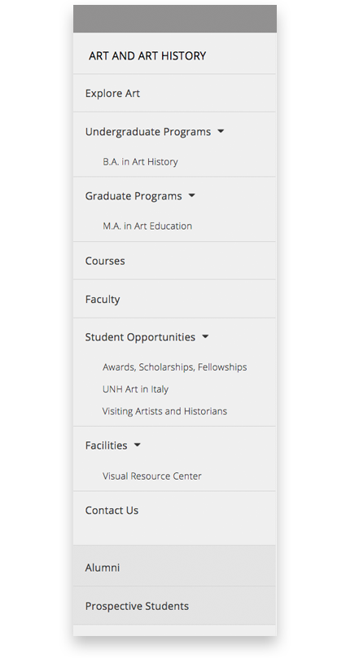Screen dimensions: 346x658
Task: Toggle the Student Opportunities caret arrow
Action: (x=205, y=336)
